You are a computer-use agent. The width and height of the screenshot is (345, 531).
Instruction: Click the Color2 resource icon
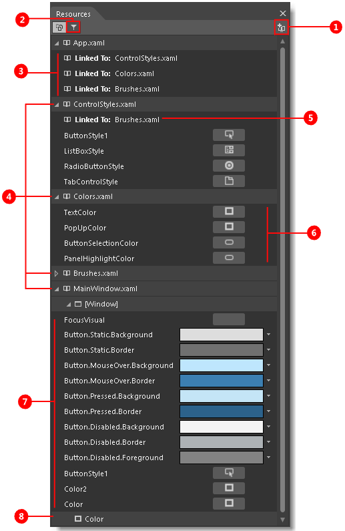[x=229, y=488]
